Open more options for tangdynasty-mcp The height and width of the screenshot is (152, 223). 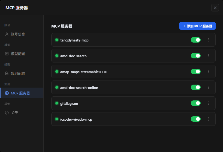208,40
